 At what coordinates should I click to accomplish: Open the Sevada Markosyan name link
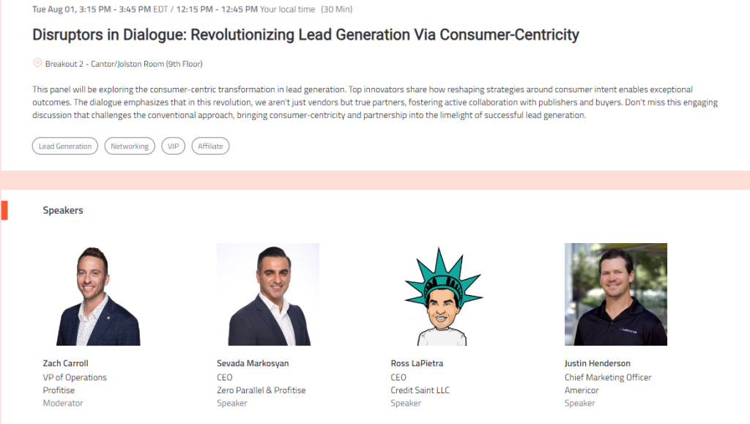253,363
